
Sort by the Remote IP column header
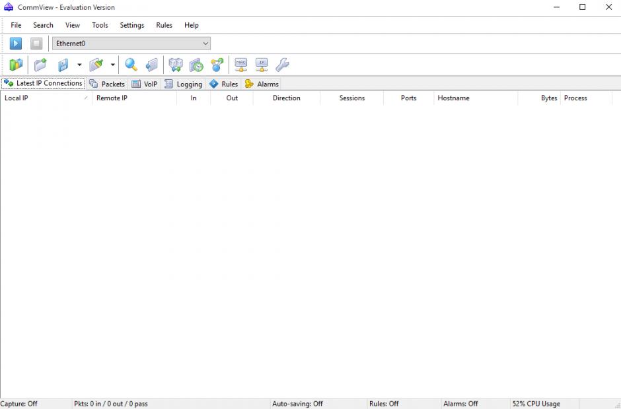(x=135, y=98)
